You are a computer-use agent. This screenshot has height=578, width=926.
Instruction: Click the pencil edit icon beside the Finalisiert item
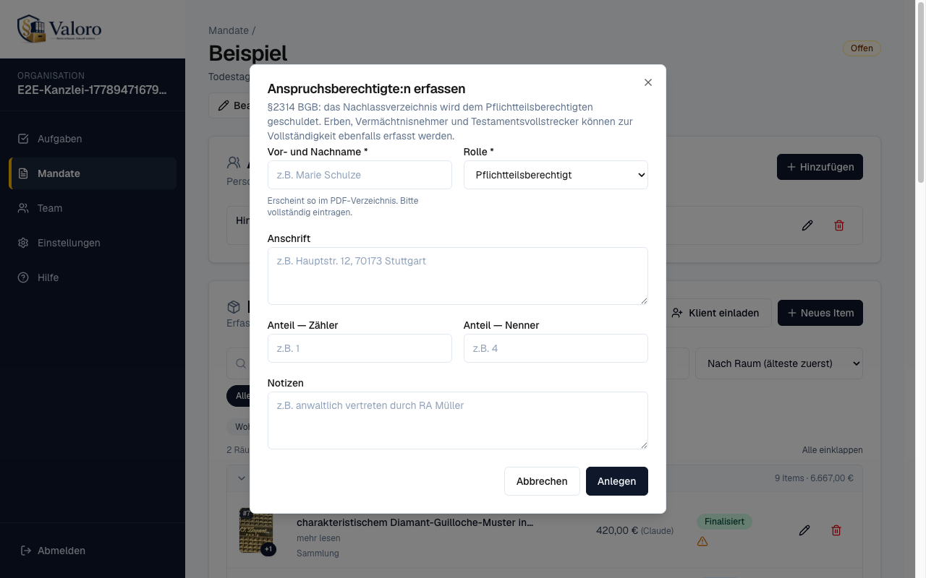pyautogui.click(x=804, y=530)
